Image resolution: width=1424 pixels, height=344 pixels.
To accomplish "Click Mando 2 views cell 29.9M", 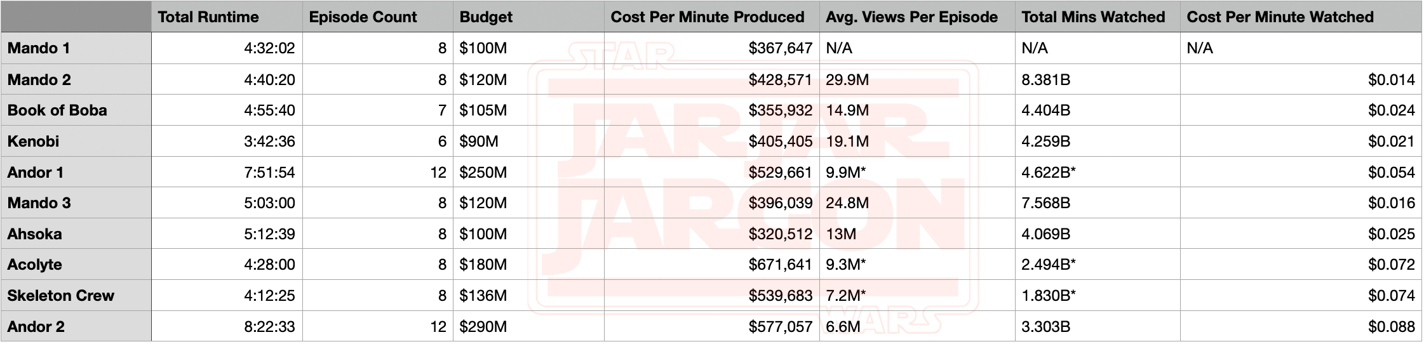I will [847, 80].
